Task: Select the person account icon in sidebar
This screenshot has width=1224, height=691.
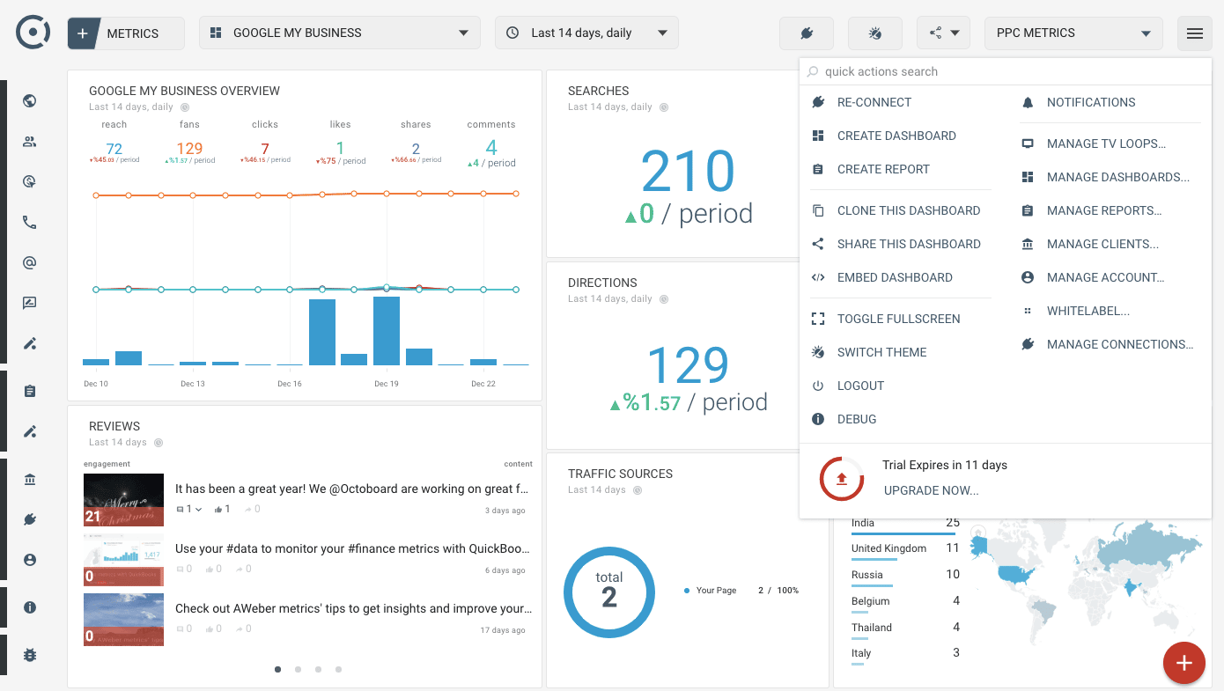Action: 29,560
